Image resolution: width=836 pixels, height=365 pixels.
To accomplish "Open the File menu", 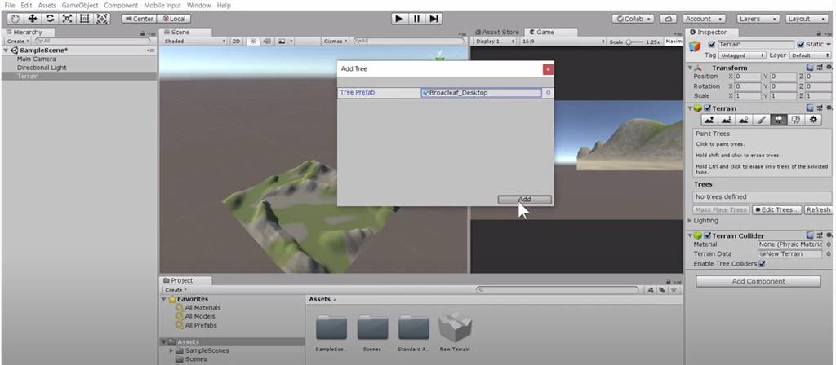I will pos(10,6).
